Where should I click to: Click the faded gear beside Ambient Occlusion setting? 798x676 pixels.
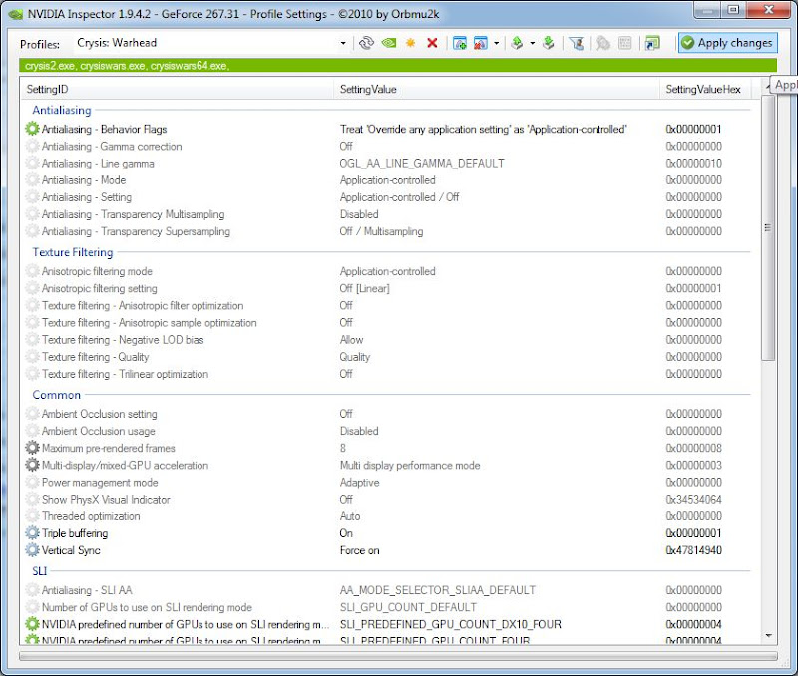point(32,414)
